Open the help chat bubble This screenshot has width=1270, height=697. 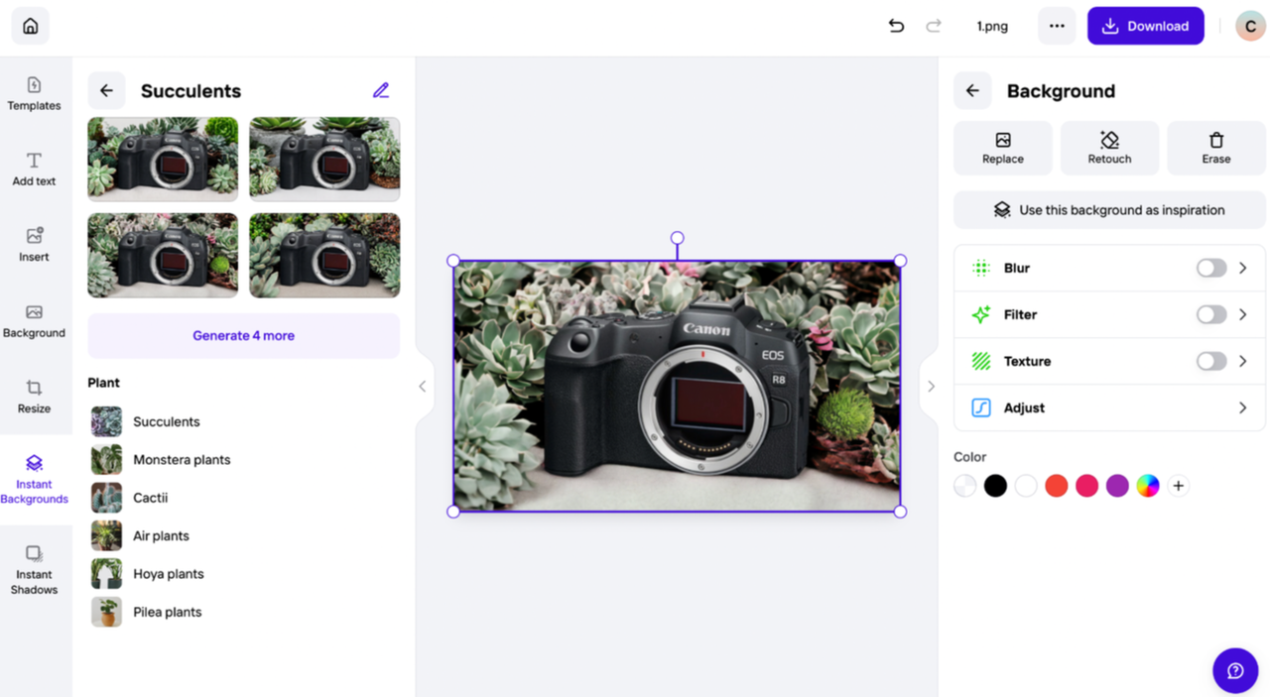(x=1235, y=671)
